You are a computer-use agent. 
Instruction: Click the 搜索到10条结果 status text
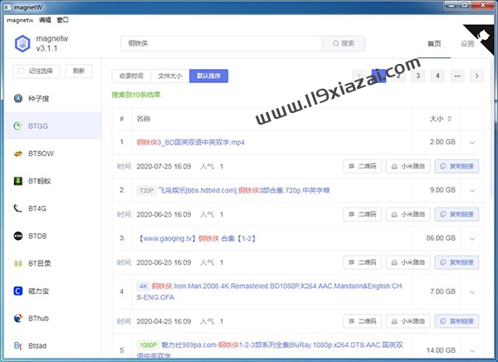[x=136, y=95]
